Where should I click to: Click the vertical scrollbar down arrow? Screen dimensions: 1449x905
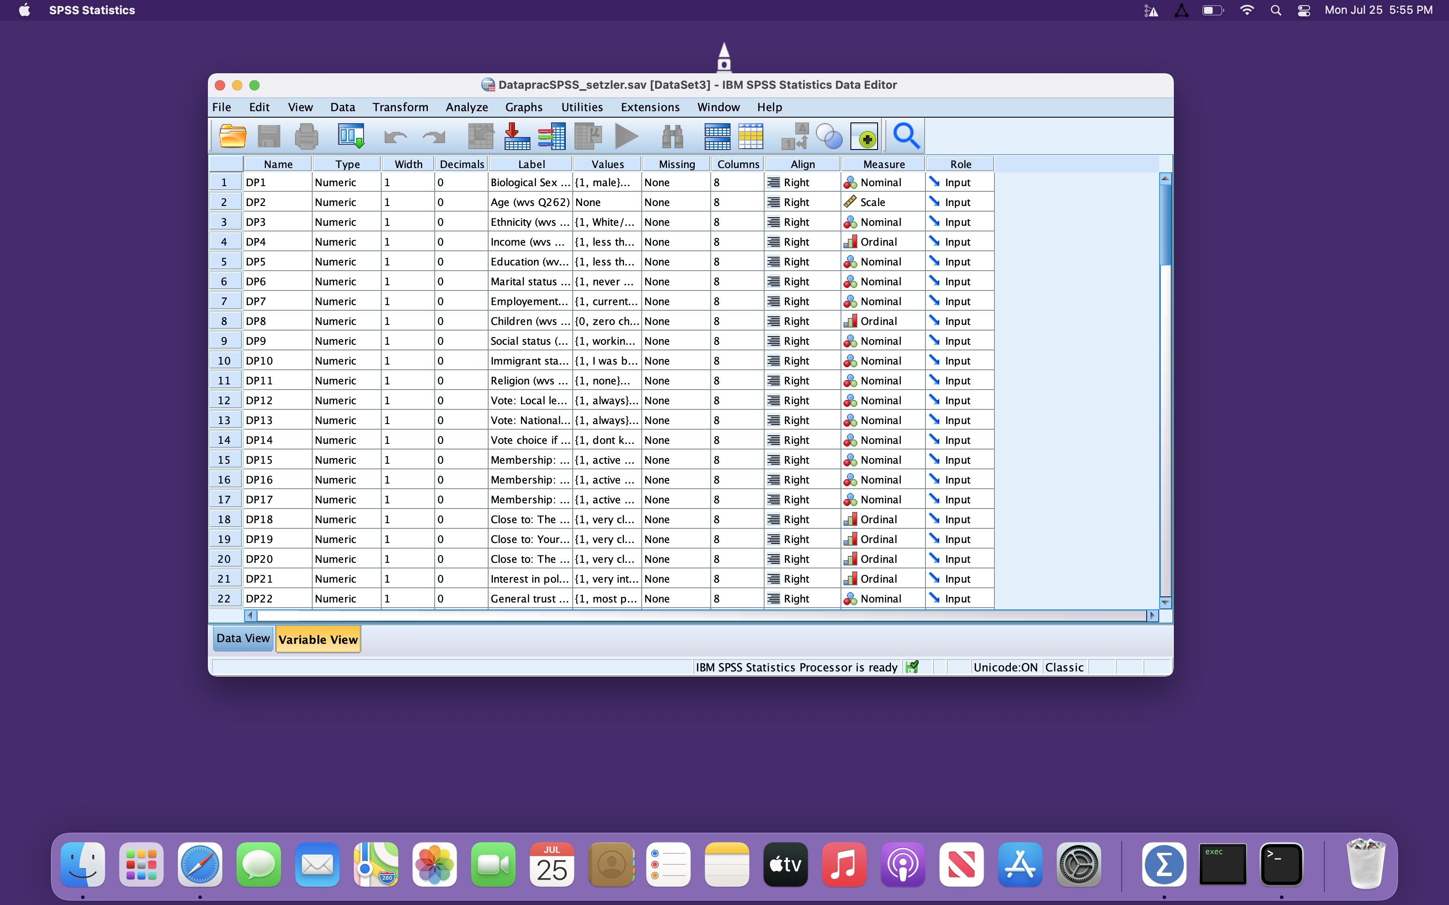[1165, 602]
